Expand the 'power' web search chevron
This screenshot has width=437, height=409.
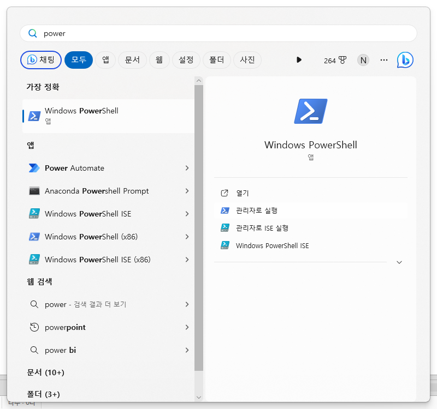187,304
